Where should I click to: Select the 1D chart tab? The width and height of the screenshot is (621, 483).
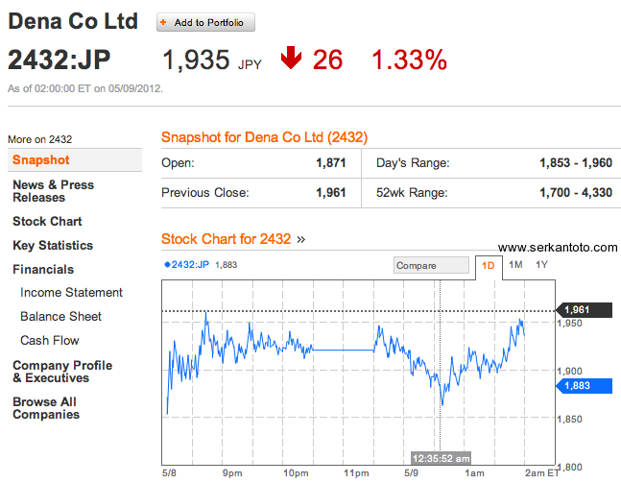tap(489, 265)
